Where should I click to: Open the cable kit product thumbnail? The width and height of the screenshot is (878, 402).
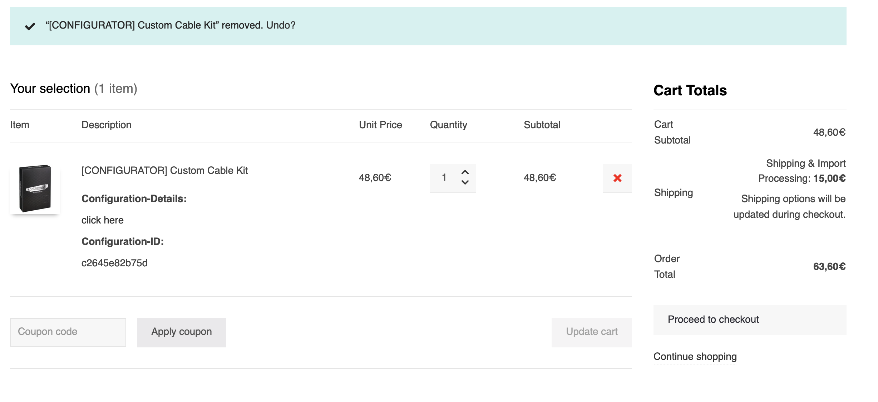pyautogui.click(x=35, y=189)
